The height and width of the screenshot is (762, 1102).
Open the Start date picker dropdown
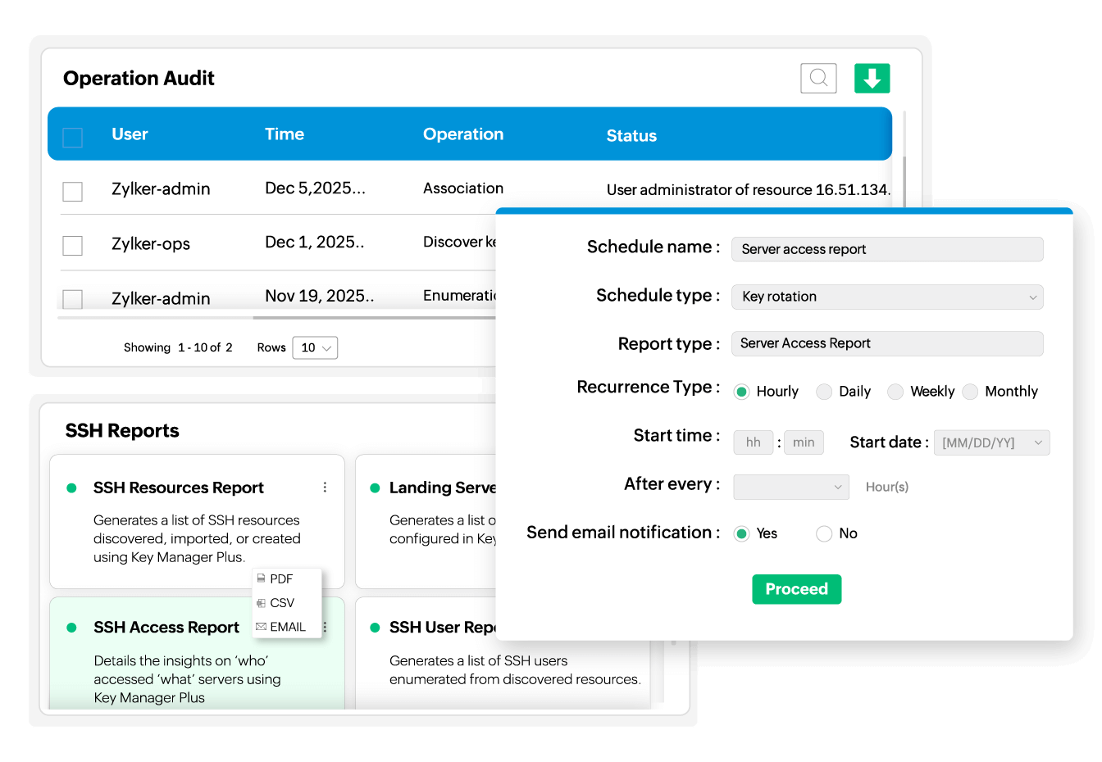(991, 442)
